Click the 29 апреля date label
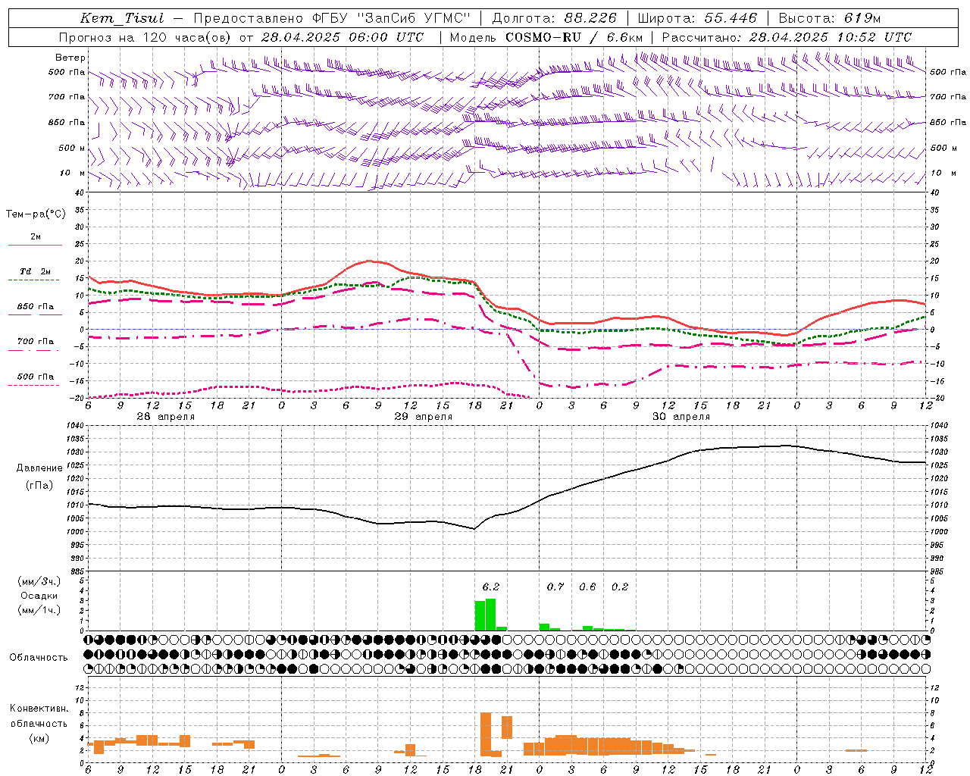Screen dimensions: 970x776 [x=423, y=417]
